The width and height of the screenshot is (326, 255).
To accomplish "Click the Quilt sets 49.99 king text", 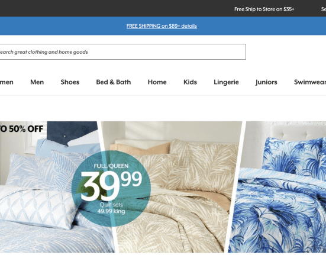I will [111, 208].
